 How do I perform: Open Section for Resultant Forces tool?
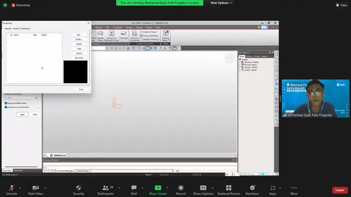(111, 36)
